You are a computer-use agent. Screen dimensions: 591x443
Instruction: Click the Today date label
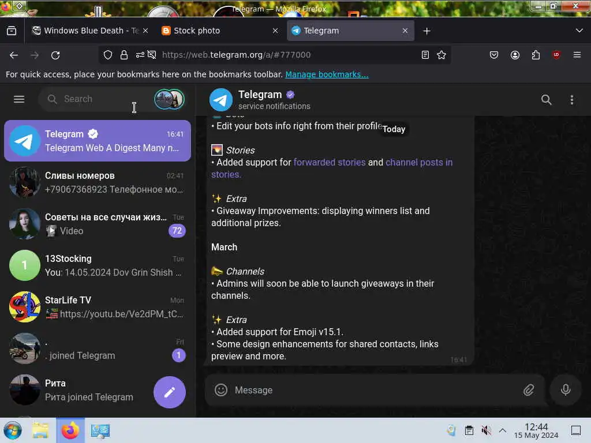click(394, 129)
